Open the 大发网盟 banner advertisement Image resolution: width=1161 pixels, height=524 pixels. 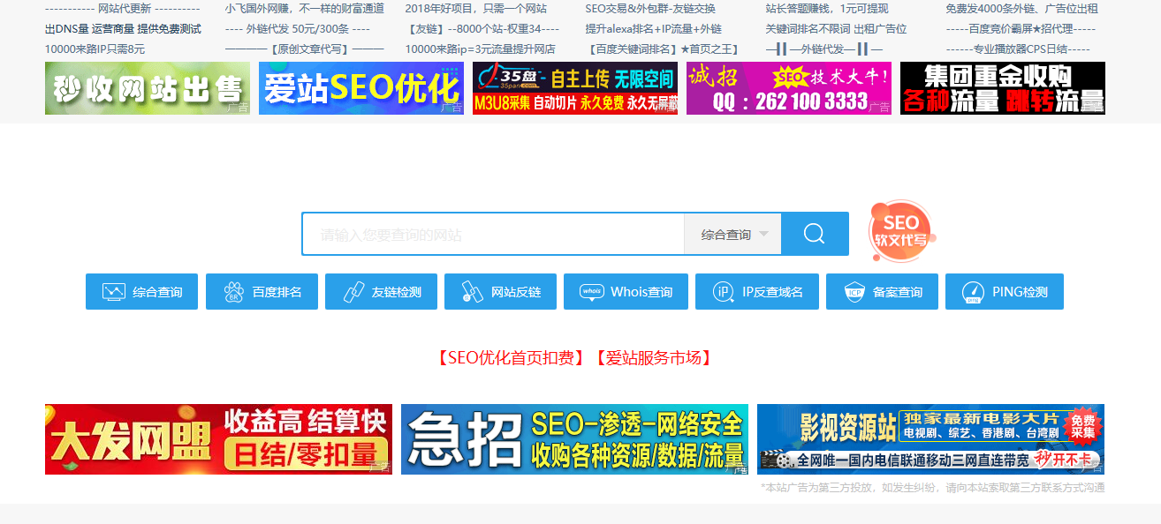click(218, 439)
